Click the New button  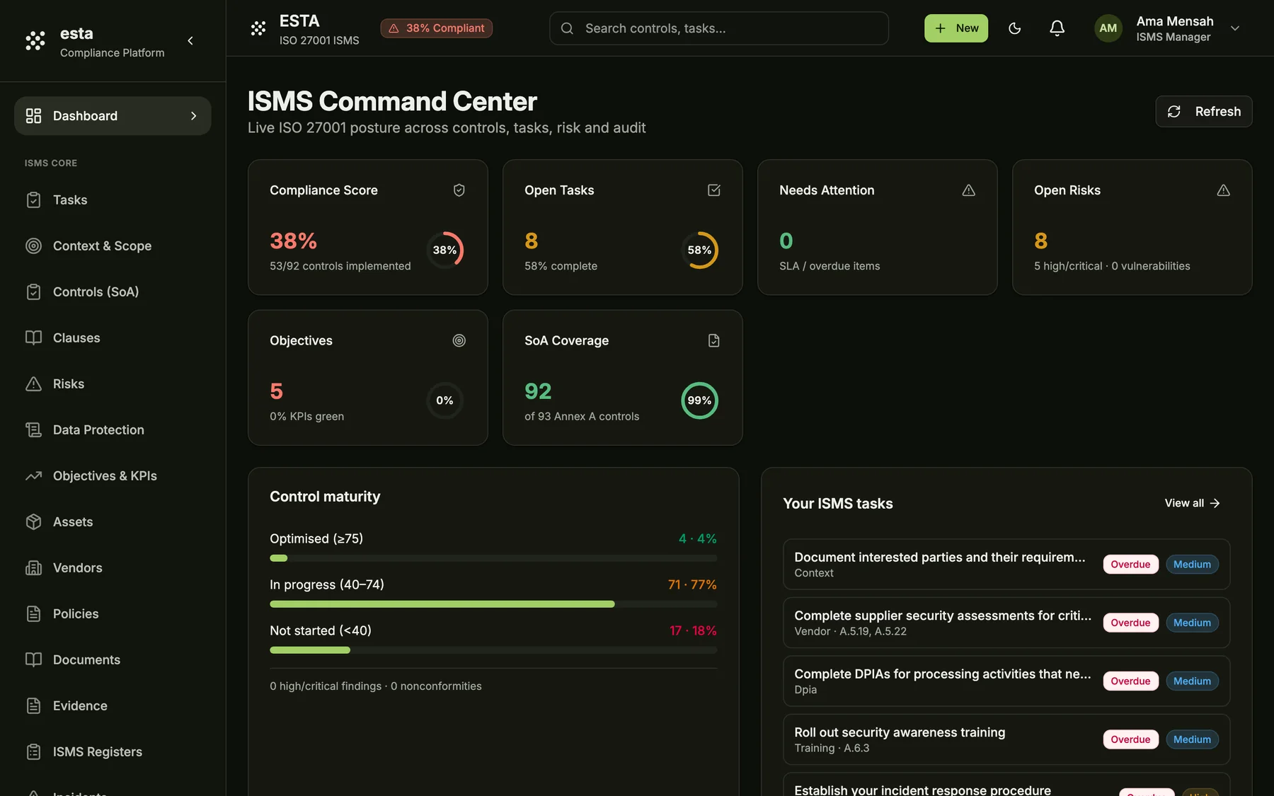pos(956,28)
